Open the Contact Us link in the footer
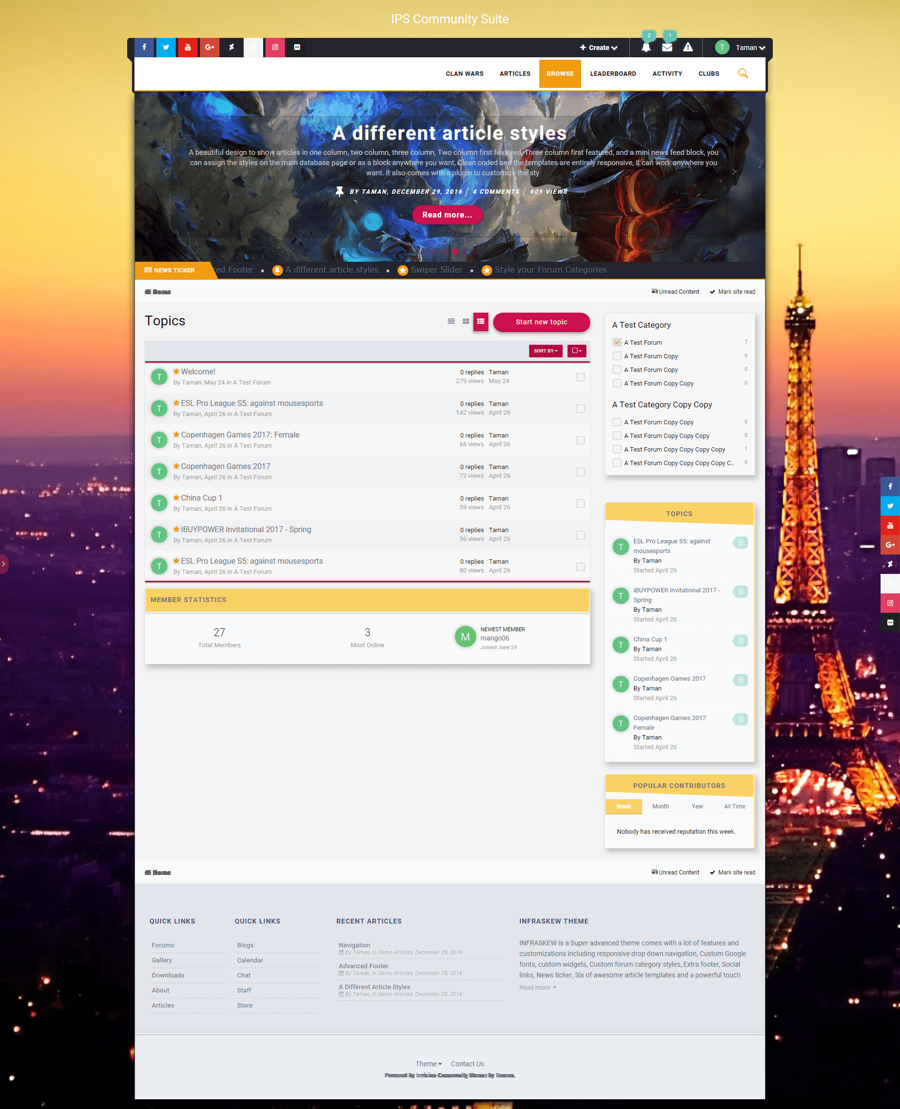Screen dimensions: 900x1109 click(467, 1064)
